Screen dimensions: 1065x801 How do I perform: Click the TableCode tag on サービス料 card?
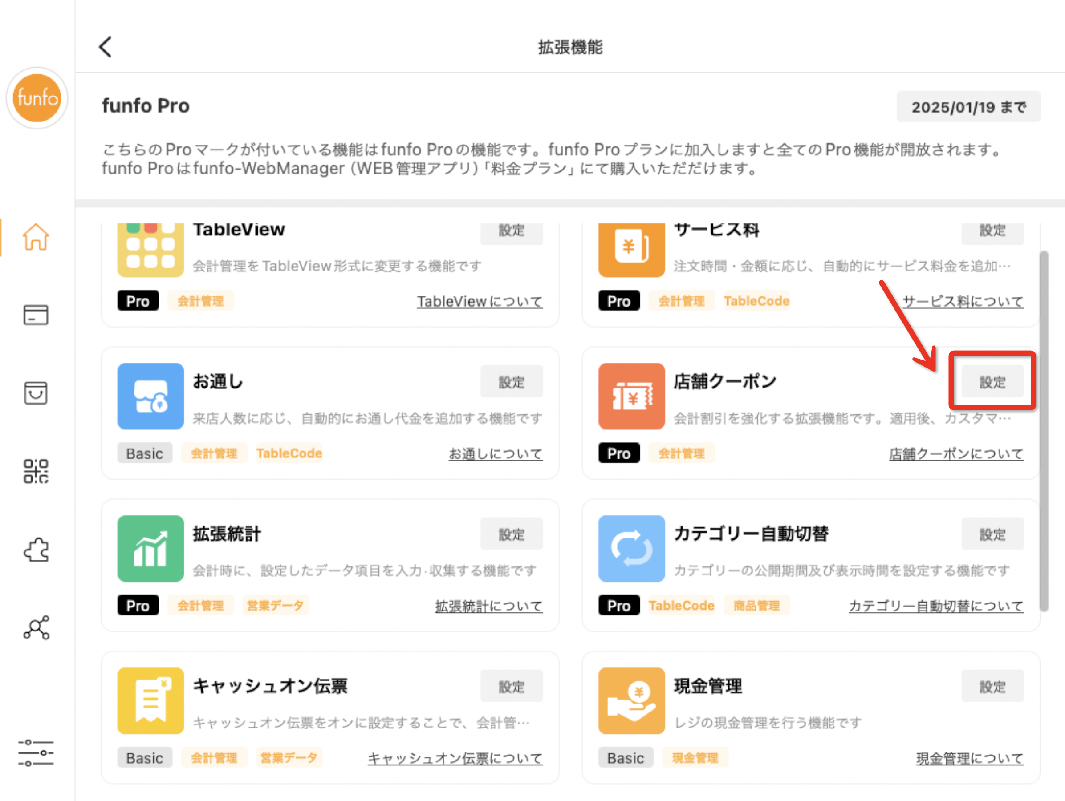click(756, 301)
